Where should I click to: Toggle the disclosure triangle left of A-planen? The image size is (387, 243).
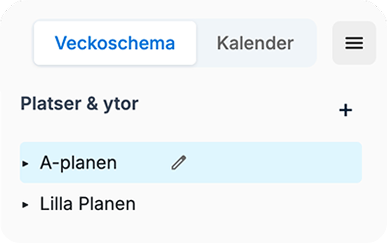pos(25,163)
